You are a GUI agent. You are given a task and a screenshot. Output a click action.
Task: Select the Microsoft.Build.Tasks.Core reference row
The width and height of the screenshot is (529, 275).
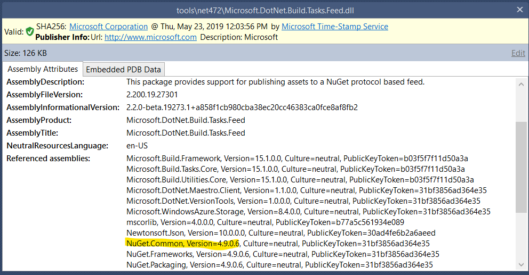(x=295, y=169)
